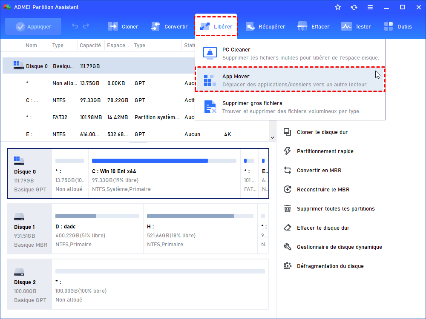Select the Disque 1 block in disk map
The image size is (426, 319).
point(30,229)
